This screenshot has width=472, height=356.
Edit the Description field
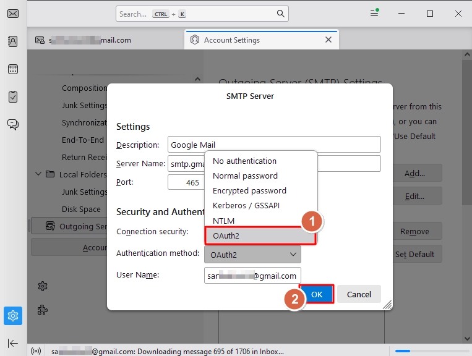274,145
